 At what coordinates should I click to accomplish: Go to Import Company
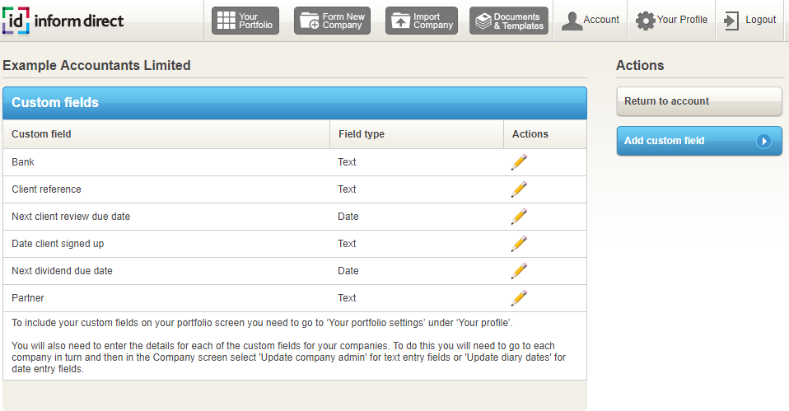click(421, 21)
